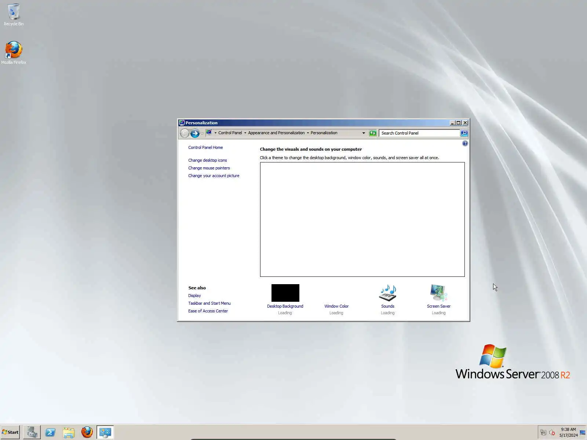The height and width of the screenshot is (440, 587).
Task: Open the recent pages dropdown beside Forward
Action: tap(202, 133)
